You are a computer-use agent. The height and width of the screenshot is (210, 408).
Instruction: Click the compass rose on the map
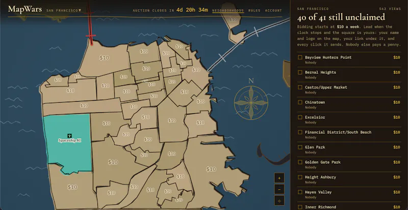251,103
